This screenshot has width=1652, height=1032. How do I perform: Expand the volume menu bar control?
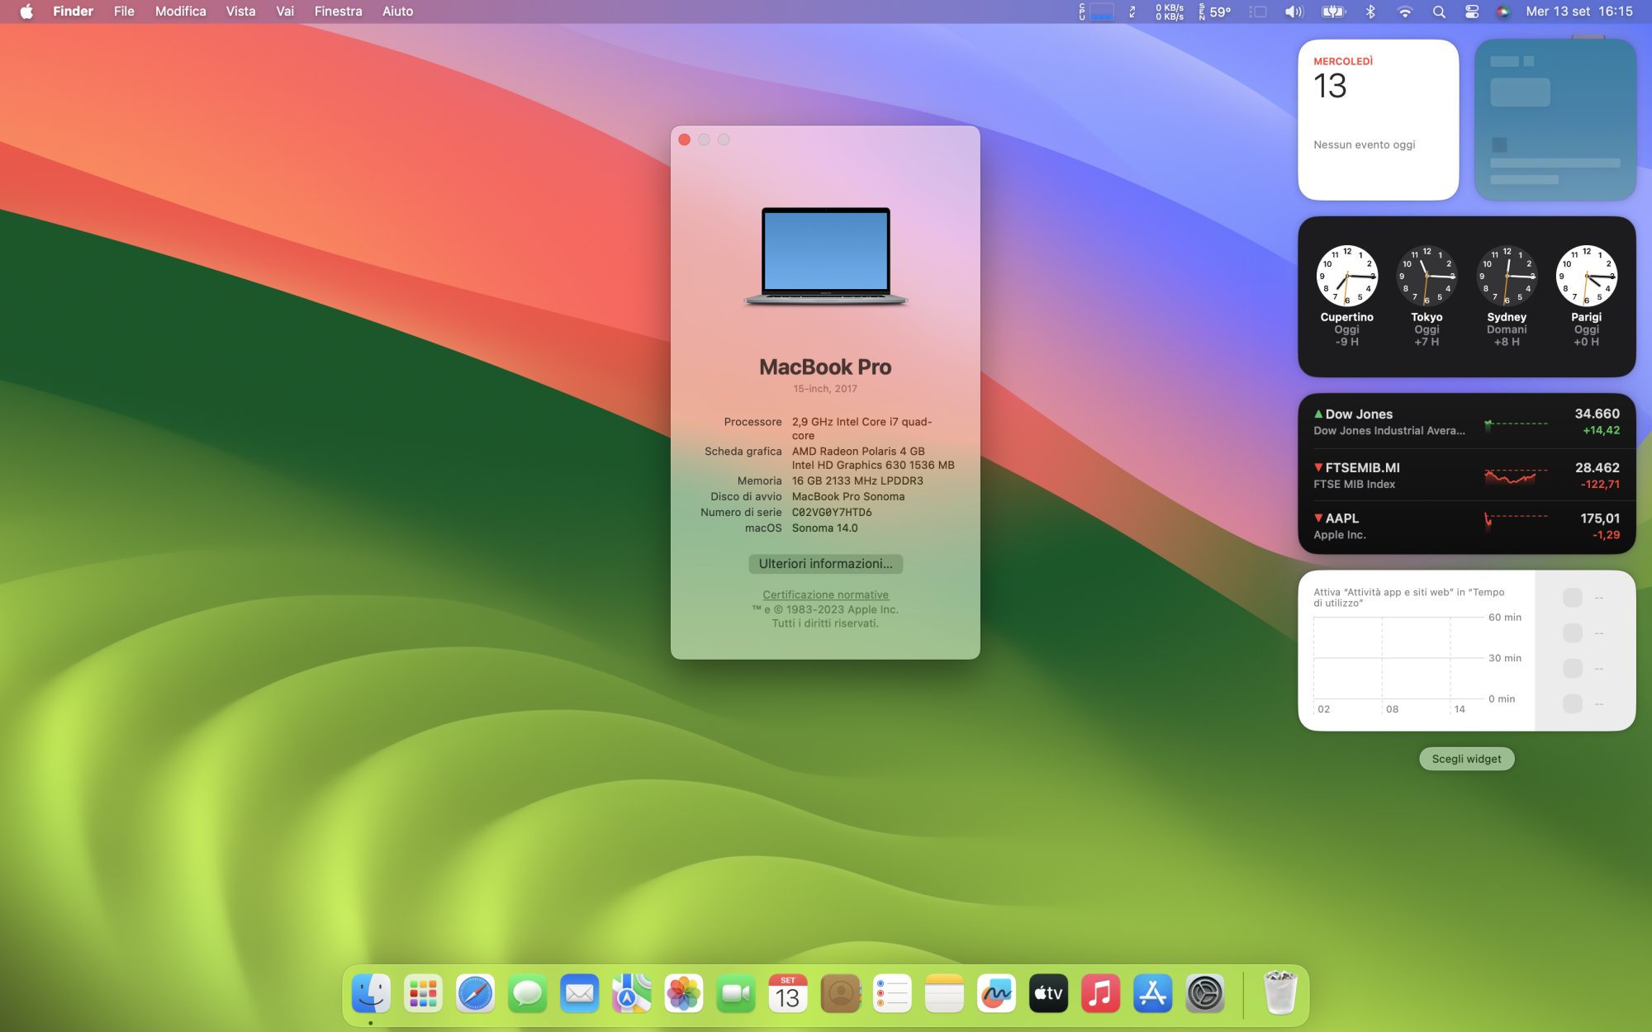1294,12
